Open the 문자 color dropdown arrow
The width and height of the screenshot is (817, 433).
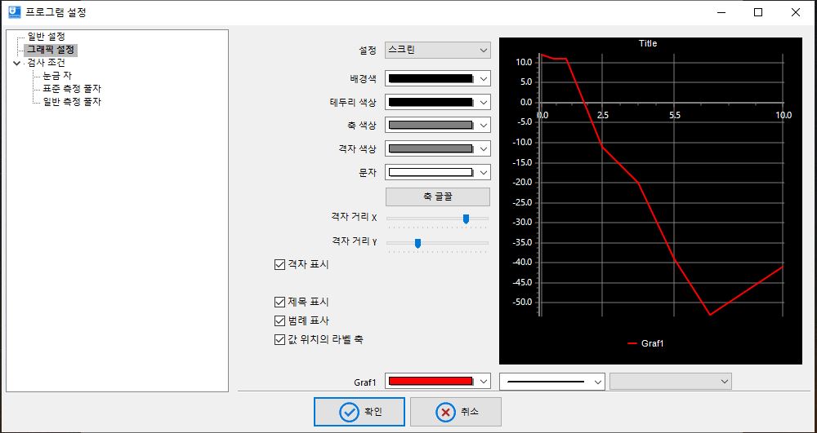point(484,172)
